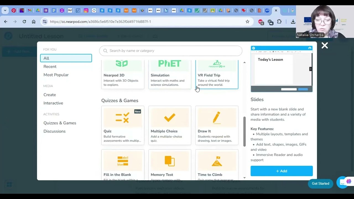
Task: Select the All category
Action: (66, 58)
